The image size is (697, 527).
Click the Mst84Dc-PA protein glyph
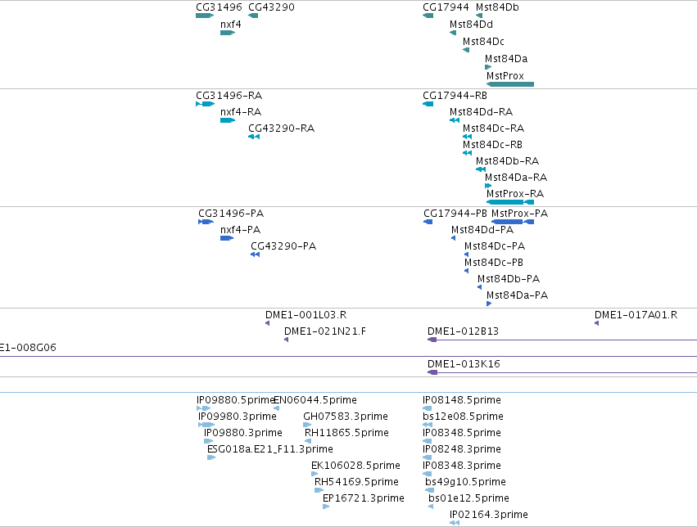466,254
